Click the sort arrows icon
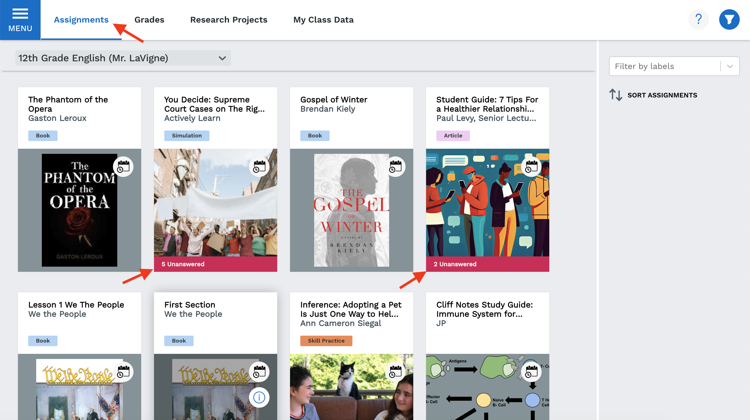The image size is (750, 420). point(616,95)
